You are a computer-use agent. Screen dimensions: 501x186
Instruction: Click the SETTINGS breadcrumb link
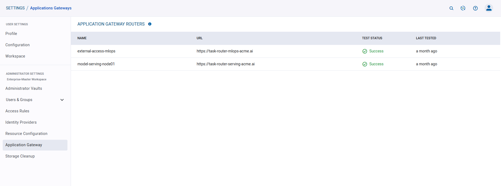(x=15, y=8)
